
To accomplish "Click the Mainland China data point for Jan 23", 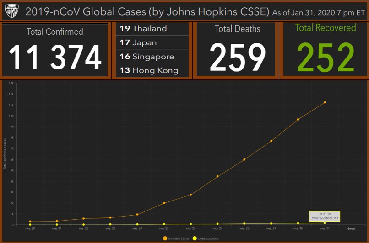I will (110, 217).
